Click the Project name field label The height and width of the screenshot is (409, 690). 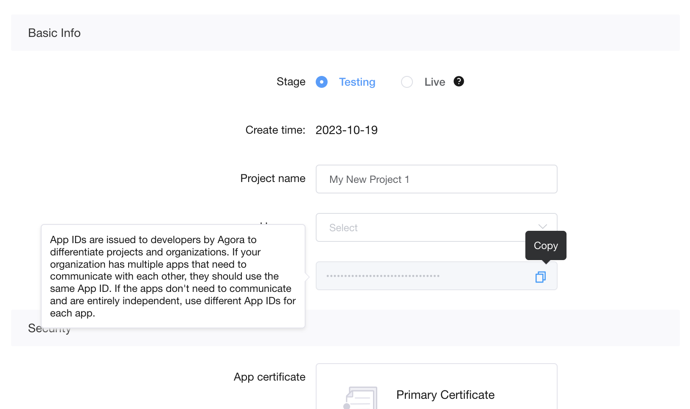click(x=272, y=179)
